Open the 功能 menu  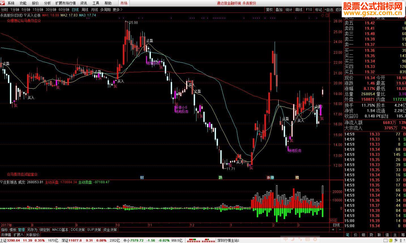coord(23,3)
